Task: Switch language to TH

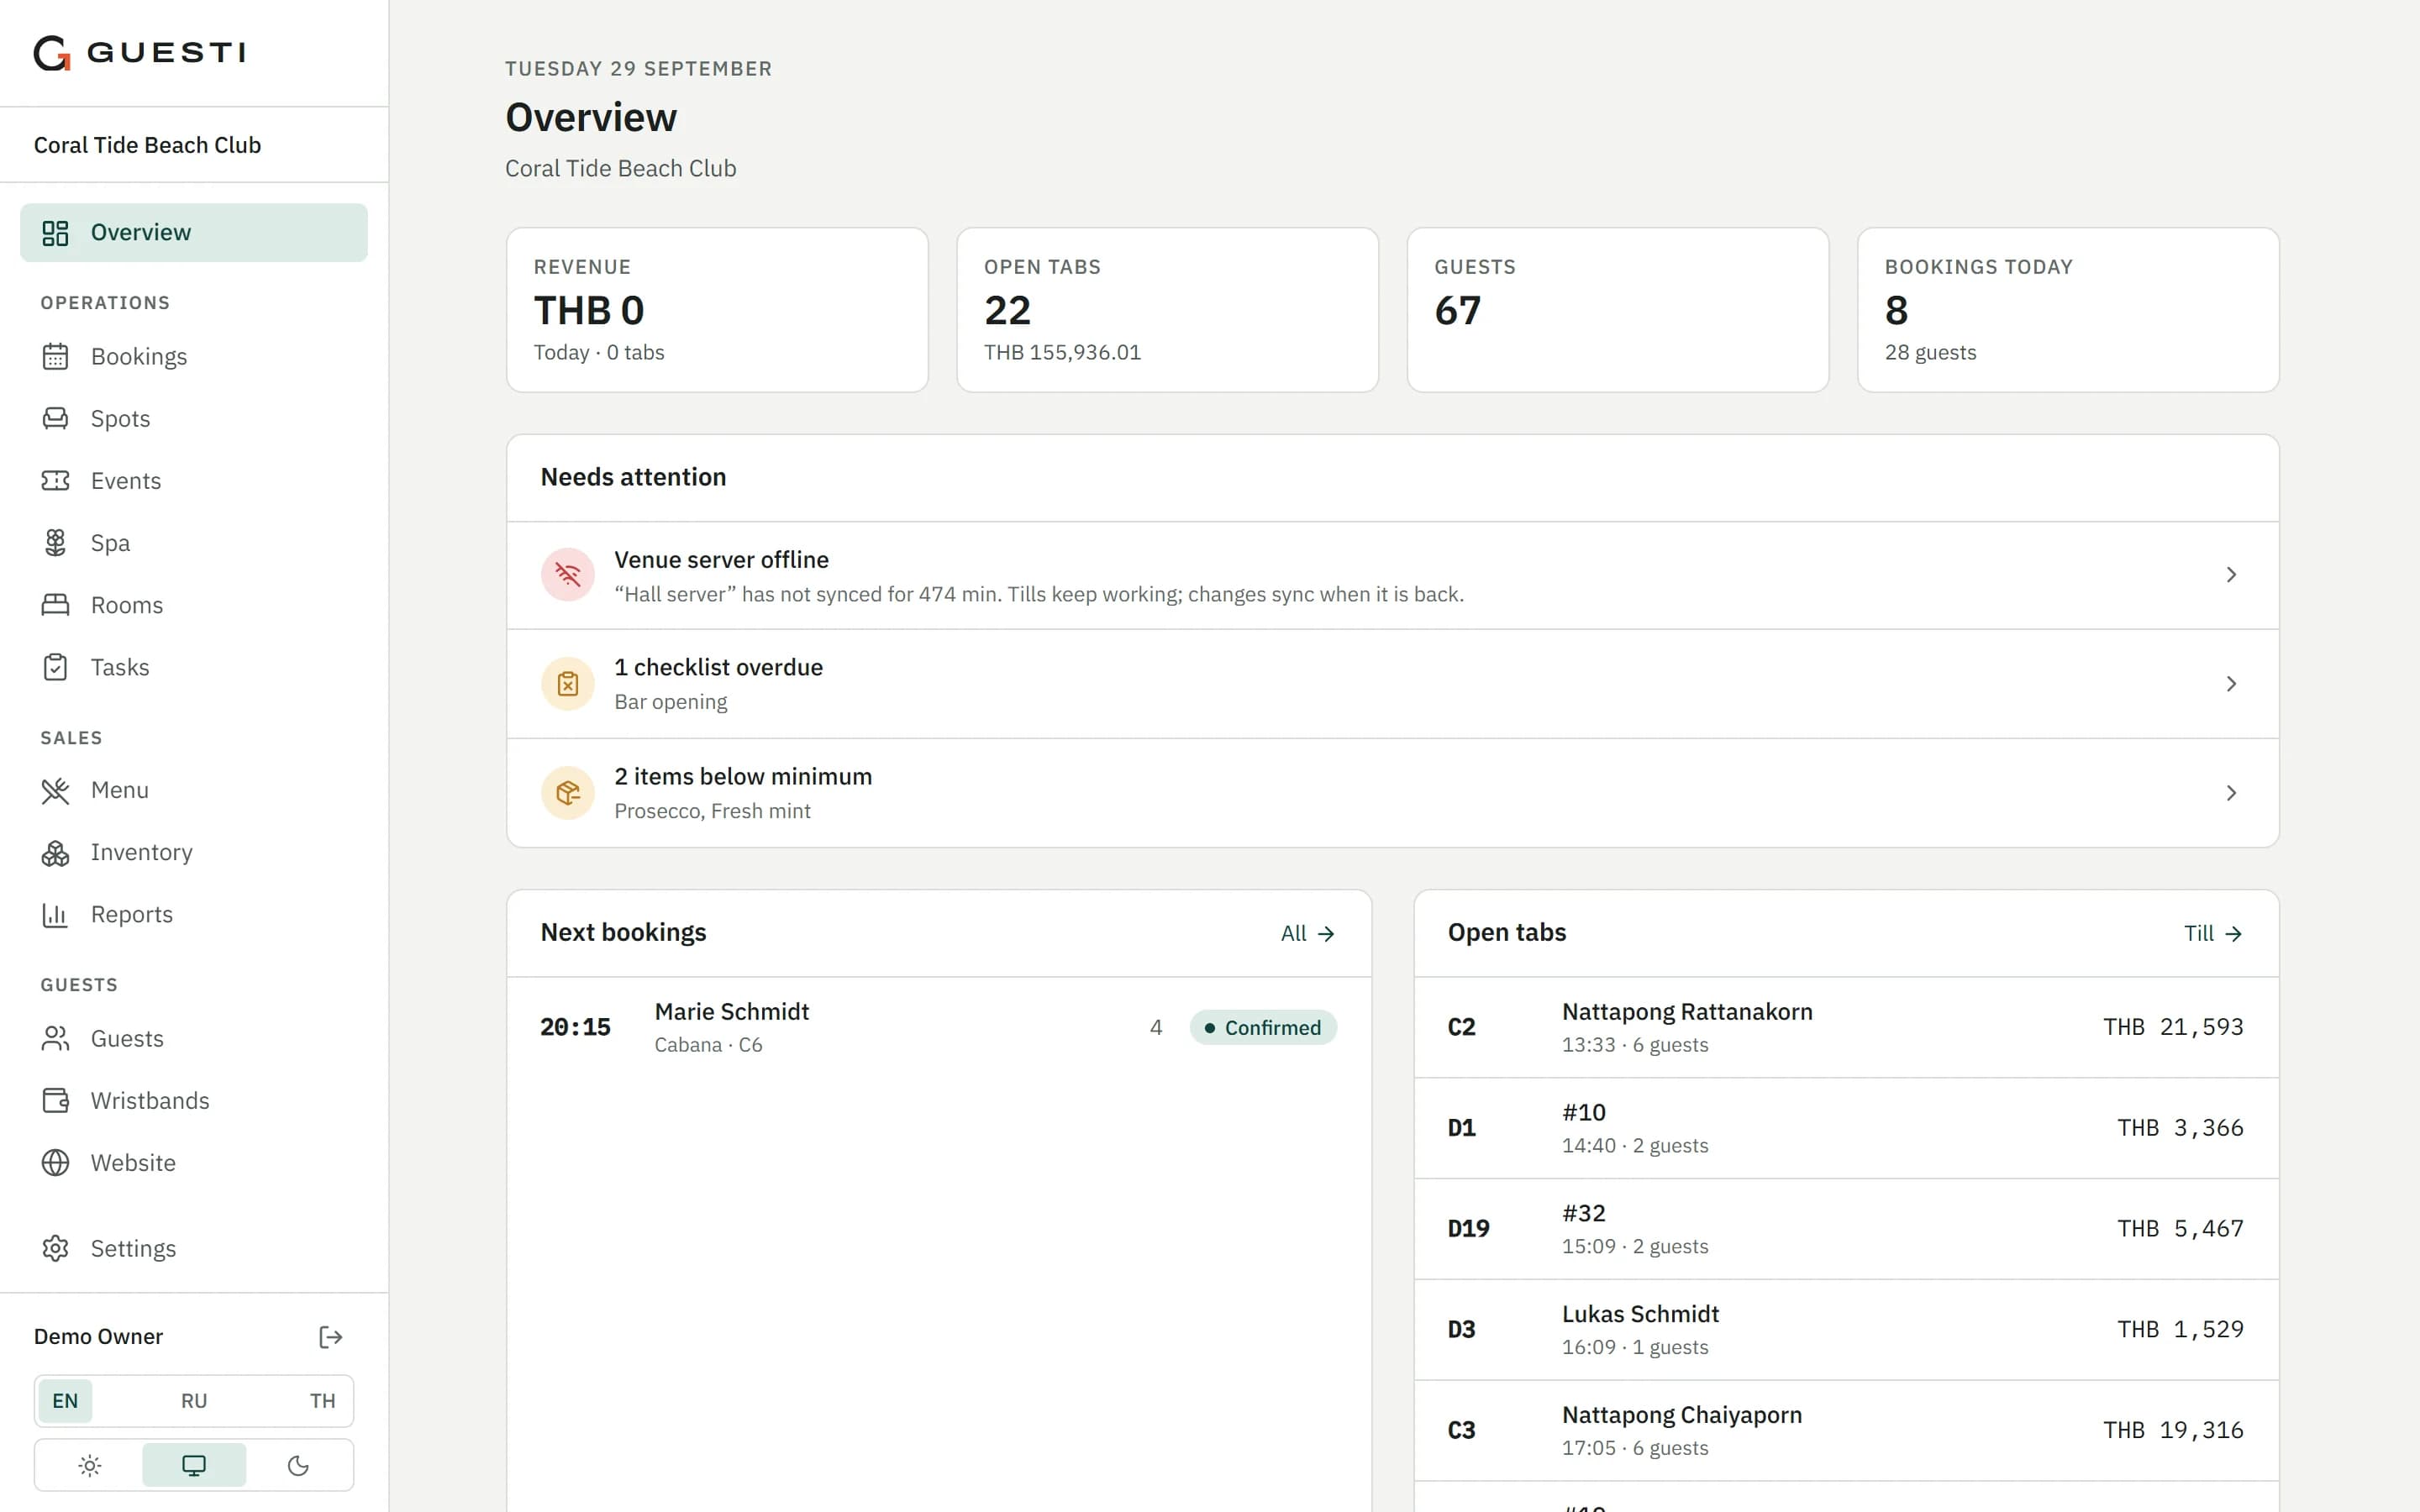Action: 322,1401
